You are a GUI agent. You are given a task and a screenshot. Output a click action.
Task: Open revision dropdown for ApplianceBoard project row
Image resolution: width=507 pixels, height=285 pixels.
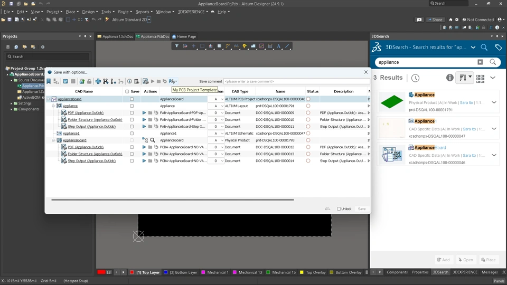pos(222,99)
